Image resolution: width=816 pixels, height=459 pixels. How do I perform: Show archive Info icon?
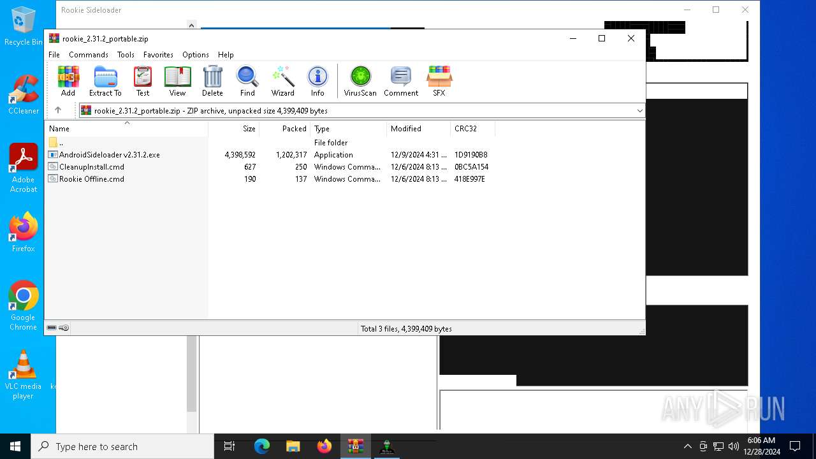(x=317, y=81)
